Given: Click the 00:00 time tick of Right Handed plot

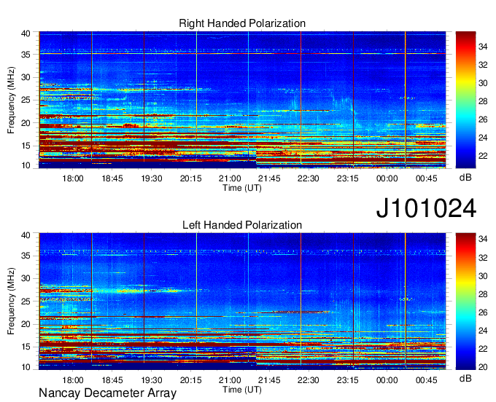Looking at the screenshot, I should point(387,178).
